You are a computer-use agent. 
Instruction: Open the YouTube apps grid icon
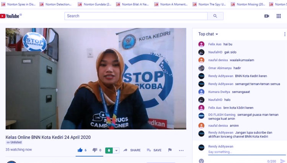(x=279, y=16)
